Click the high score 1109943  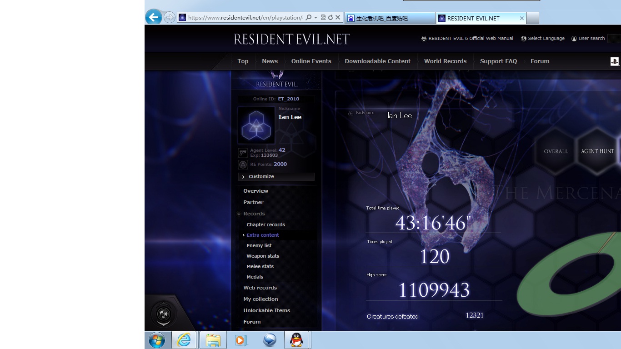click(434, 290)
